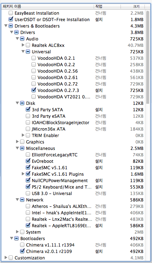The image size is (152, 263).
Task: Toggle the Drivers group checkbox
Action: point(16,32)
